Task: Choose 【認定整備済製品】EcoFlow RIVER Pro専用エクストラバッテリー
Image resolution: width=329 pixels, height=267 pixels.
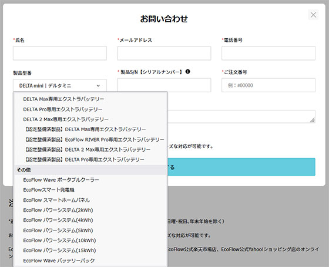Action: [x=90, y=139]
